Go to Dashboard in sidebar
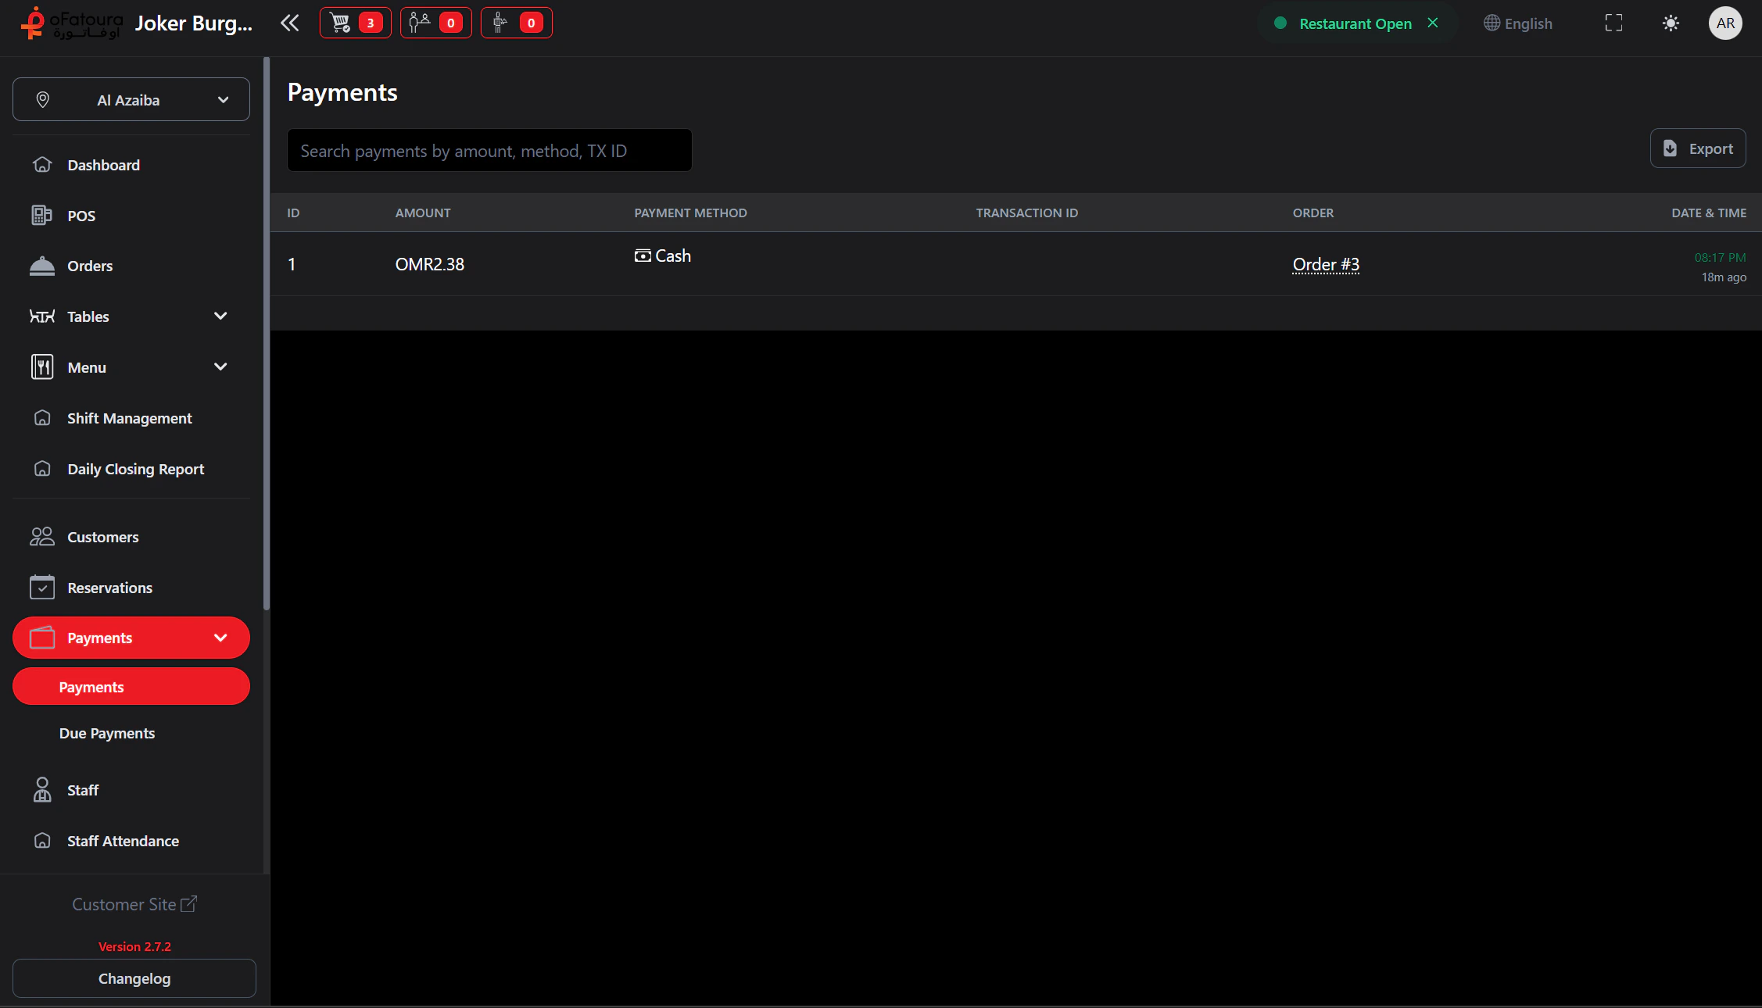Screen dimensions: 1762x1008 [103, 165]
